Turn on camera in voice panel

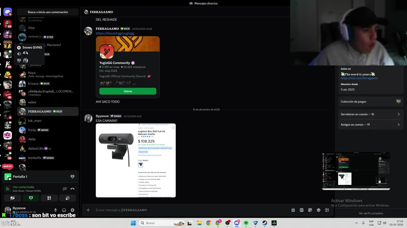(12, 198)
